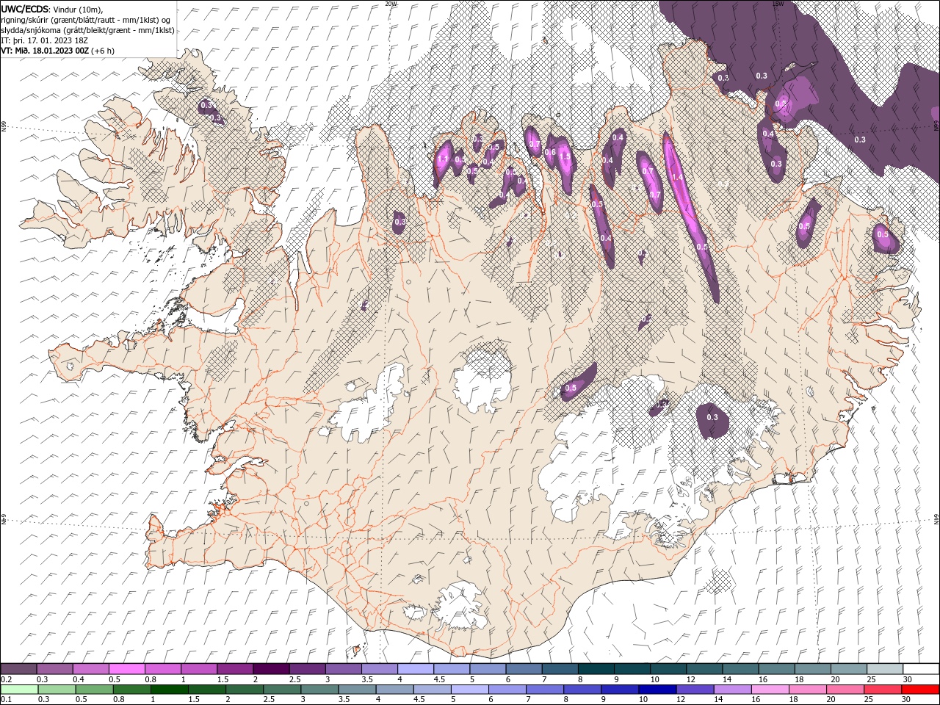Pick the dark teal swatch labeled 9 in snow legend
This screenshot has height=705, width=940.
coord(632,669)
